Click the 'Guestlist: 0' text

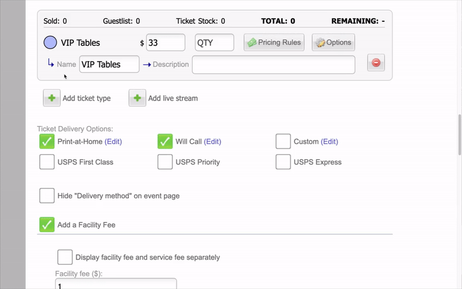pyautogui.click(x=121, y=21)
